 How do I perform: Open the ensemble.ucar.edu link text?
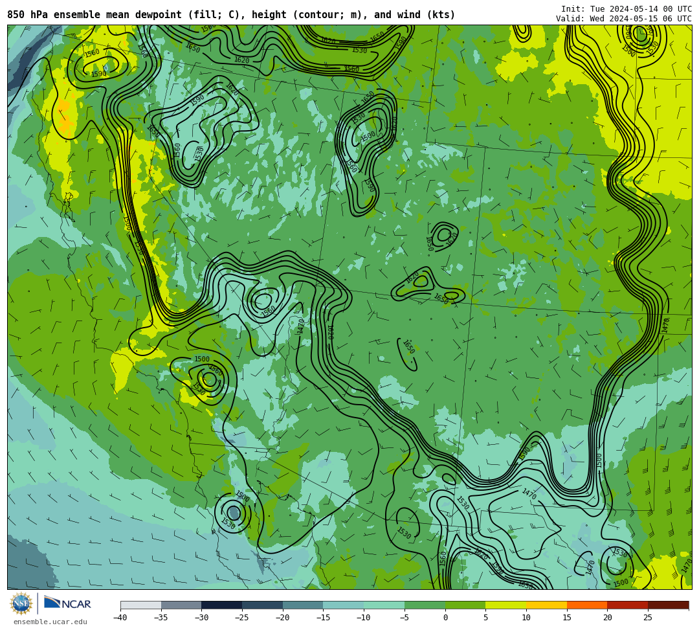50,622
